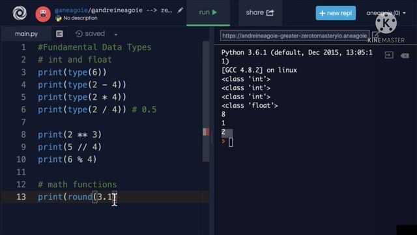This screenshot has width=417, height=235.
Task: Open URL in new tab icon
Action: (375, 35)
